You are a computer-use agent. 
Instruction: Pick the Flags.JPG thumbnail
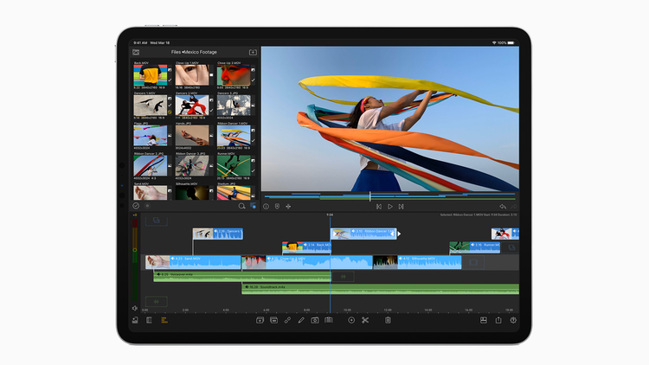(x=151, y=135)
